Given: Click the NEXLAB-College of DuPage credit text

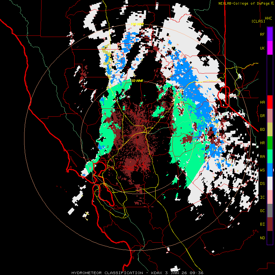Looking at the screenshot, I should point(244,3).
